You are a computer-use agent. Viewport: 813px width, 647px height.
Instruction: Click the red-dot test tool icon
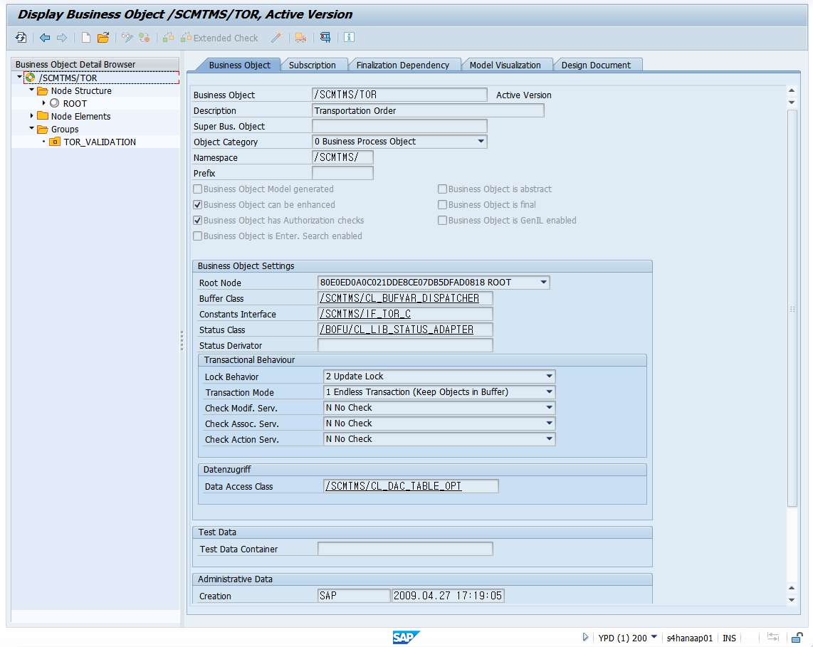point(325,37)
